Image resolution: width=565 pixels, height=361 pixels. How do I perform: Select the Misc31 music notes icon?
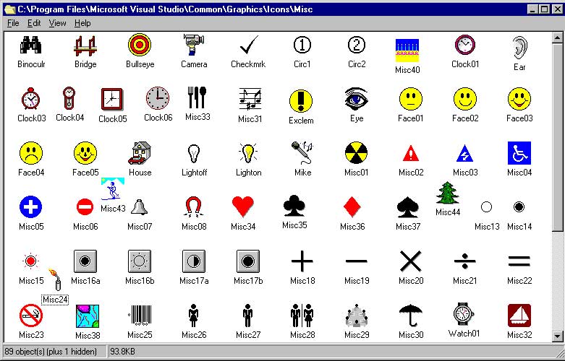[250, 99]
